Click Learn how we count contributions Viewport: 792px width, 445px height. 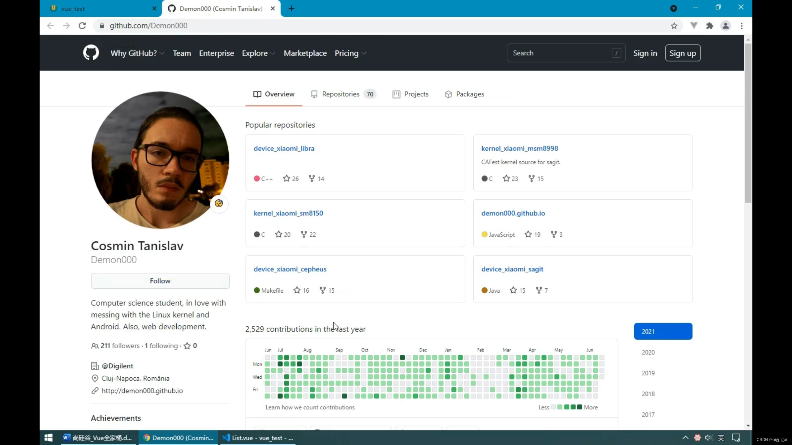(310, 408)
